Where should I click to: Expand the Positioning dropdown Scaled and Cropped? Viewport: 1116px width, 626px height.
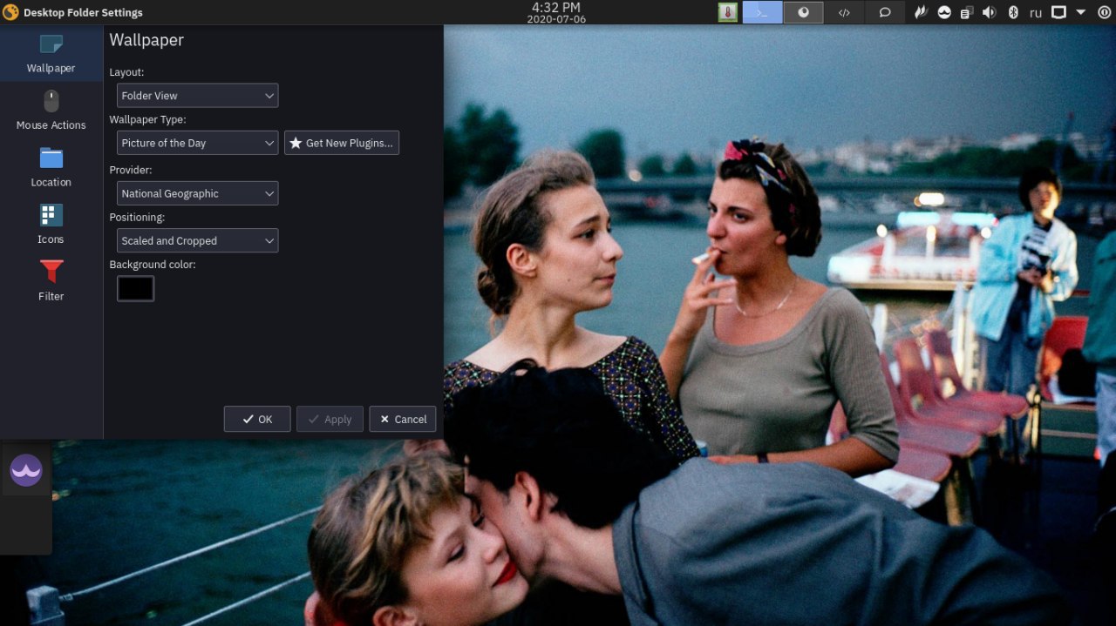click(197, 240)
